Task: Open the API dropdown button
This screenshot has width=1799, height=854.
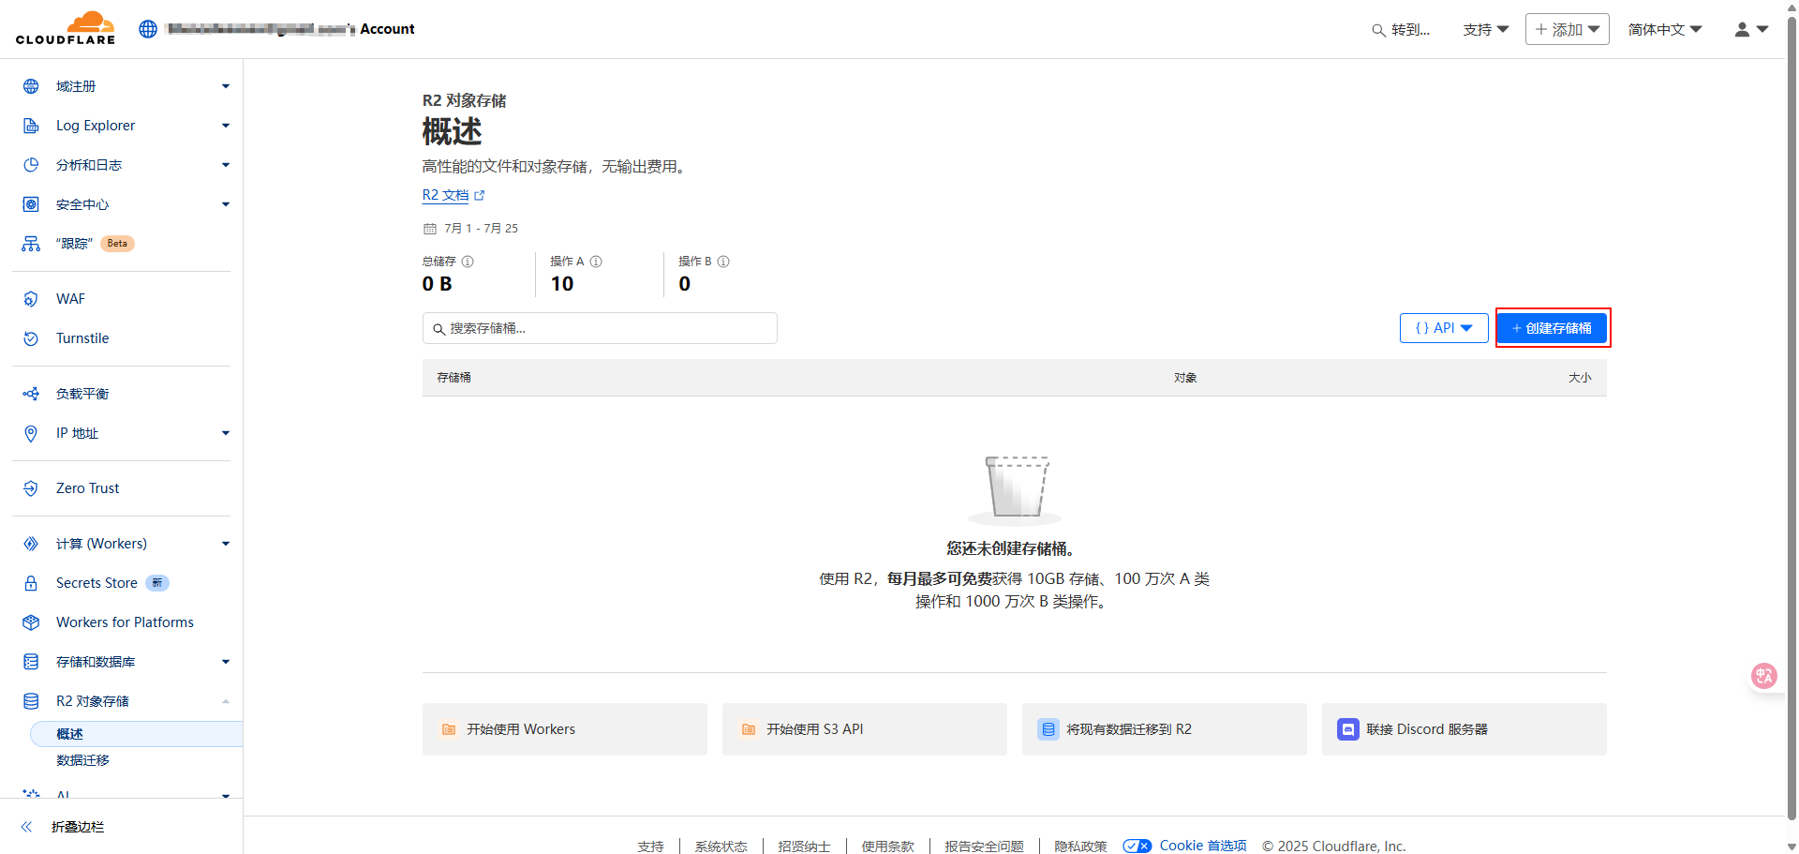Action: coord(1444,328)
